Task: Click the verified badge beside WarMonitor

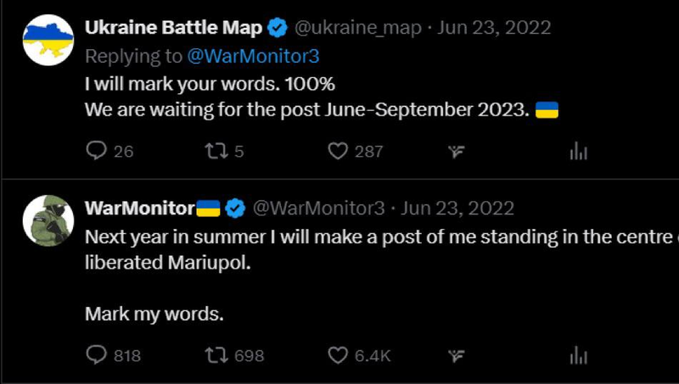Action: (237, 208)
